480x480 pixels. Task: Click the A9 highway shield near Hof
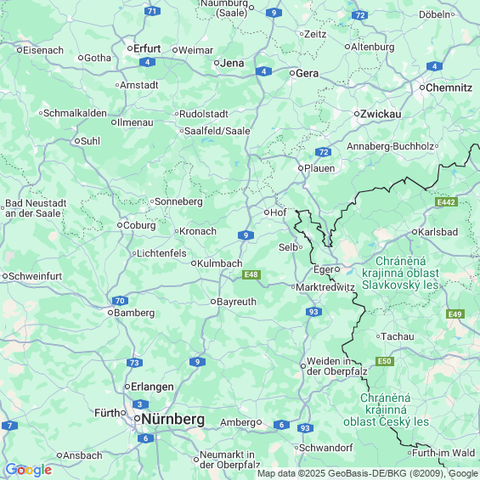click(x=246, y=235)
